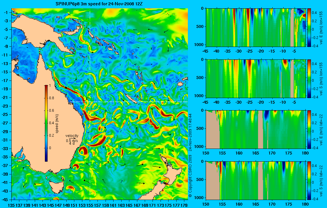Click the '-40' axis label under vel. E lon=155 panel
This screenshot has width=327, height=208.
tap(217, 51)
